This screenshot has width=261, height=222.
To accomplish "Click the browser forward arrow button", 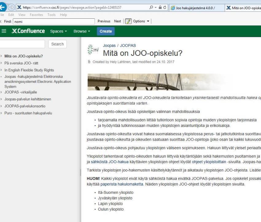I will tap(11, 7).
